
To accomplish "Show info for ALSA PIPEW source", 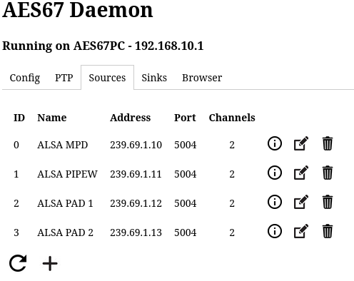I will tap(275, 173).
